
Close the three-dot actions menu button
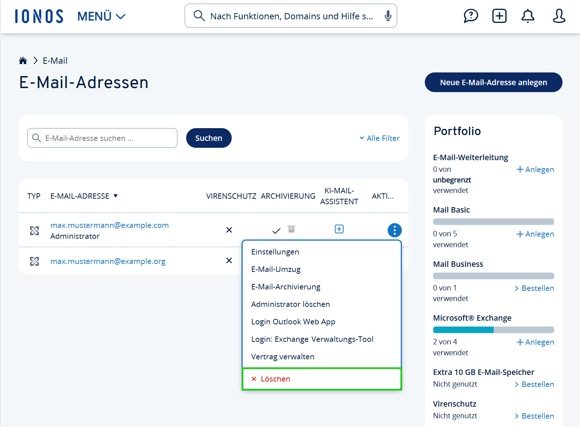(x=395, y=230)
